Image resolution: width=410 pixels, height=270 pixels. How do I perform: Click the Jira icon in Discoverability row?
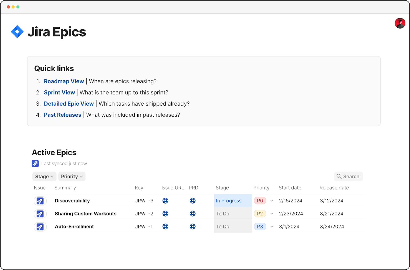coord(40,201)
